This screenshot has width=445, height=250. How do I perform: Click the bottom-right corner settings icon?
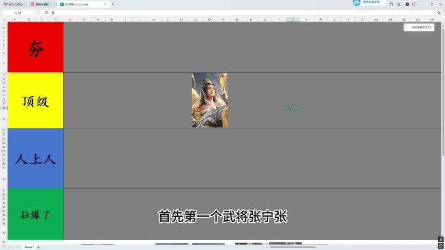441,246
